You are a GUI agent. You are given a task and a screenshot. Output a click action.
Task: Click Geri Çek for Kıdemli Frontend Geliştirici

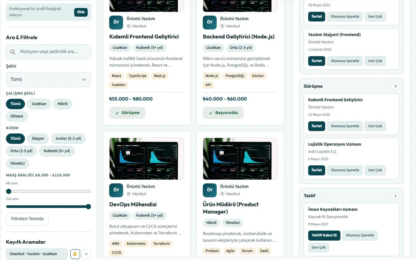[375, 126]
